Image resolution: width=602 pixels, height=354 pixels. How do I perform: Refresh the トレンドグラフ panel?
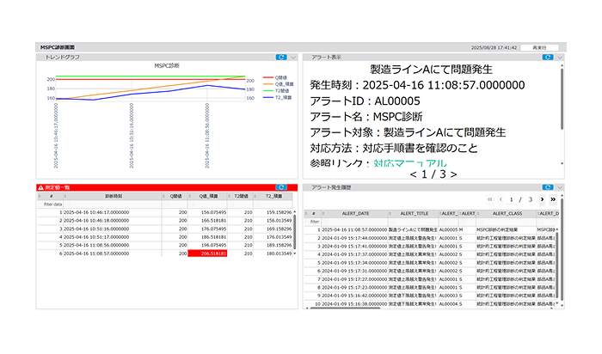(x=281, y=58)
